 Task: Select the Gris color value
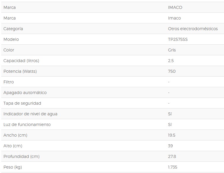(172, 50)
